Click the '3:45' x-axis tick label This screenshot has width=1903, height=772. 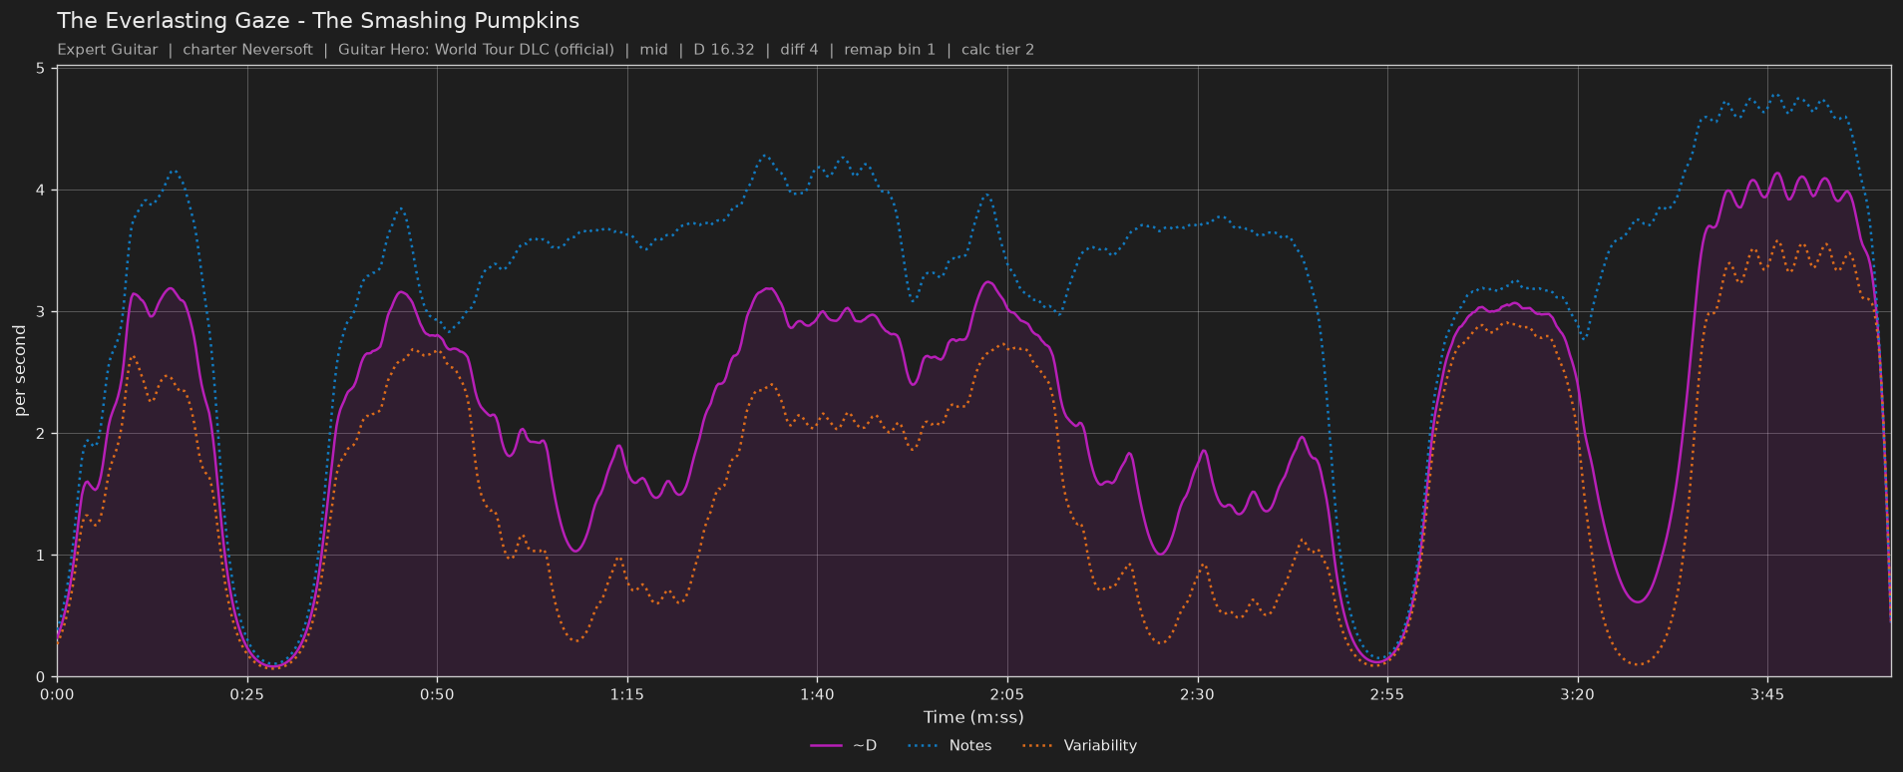point(1767,694)
